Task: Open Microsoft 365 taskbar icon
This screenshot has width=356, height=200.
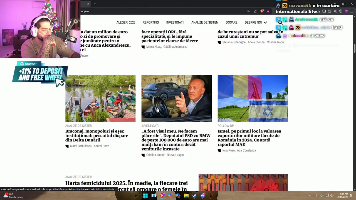Action: point(178,196)
